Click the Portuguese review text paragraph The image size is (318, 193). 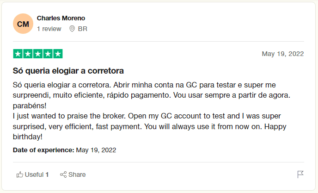click(152, 95)
